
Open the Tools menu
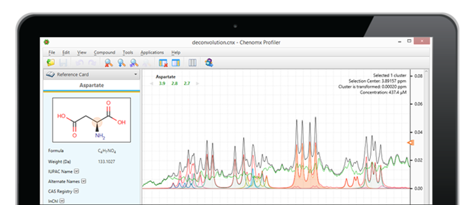click(x=128, y=52)
